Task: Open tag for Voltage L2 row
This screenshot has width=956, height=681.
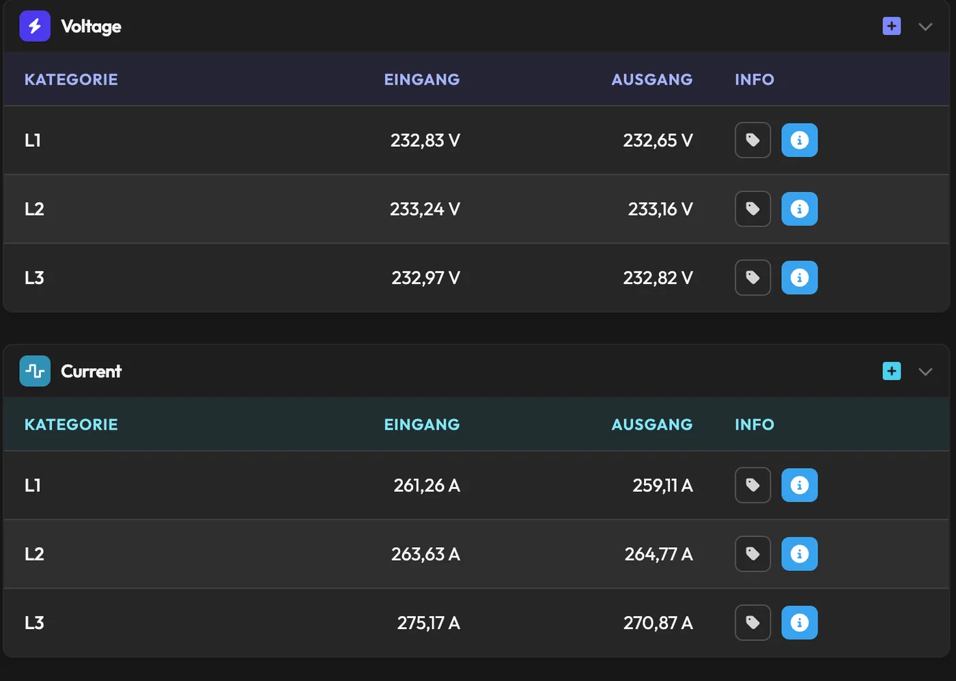Action: point(753,209)
